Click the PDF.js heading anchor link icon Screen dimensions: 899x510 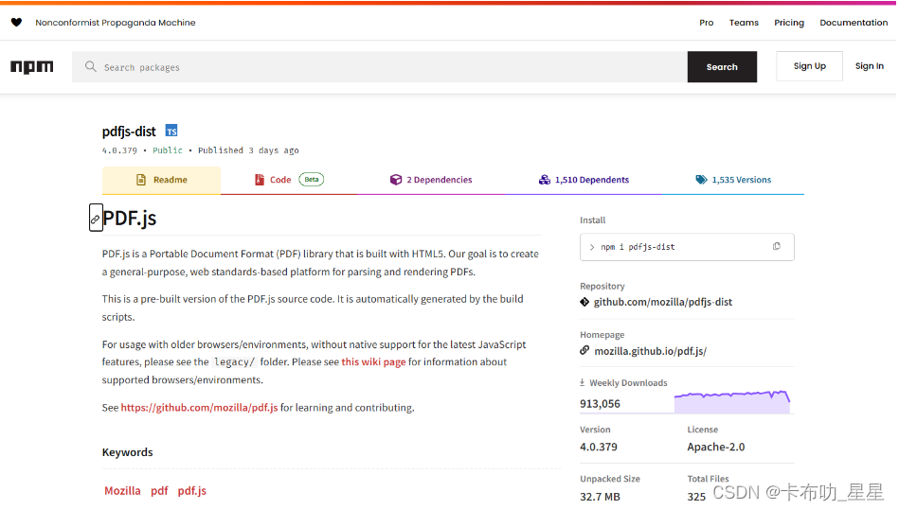pos(96,218)
